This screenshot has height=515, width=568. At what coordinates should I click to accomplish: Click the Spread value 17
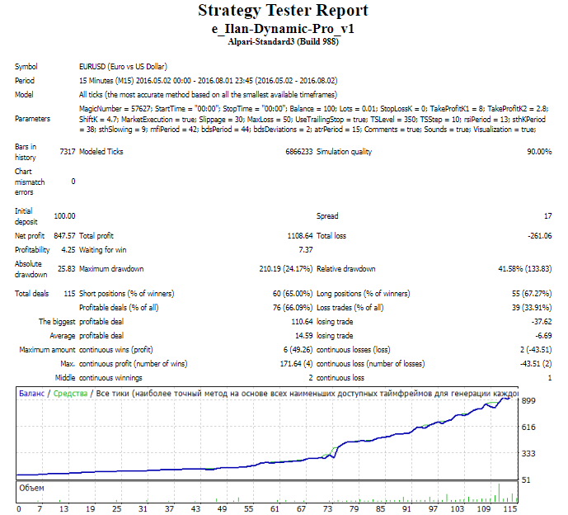coord(547,216)
